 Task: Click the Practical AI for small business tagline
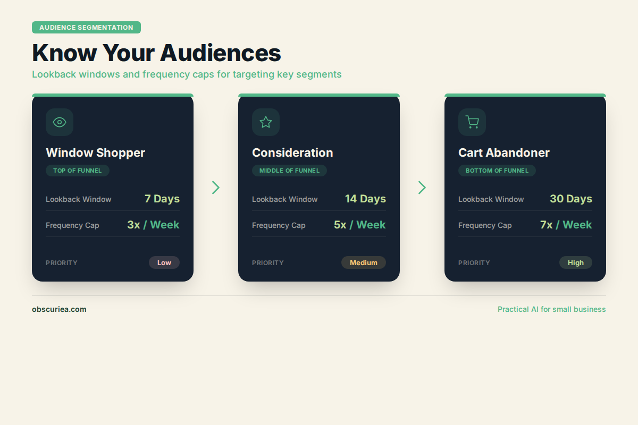point(552,309)
